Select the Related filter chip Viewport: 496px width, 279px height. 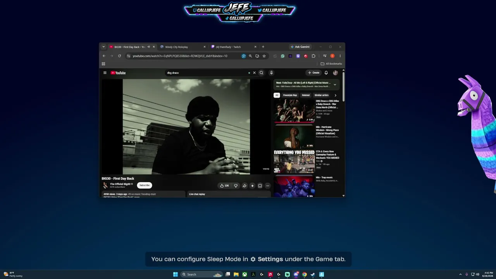306,95
